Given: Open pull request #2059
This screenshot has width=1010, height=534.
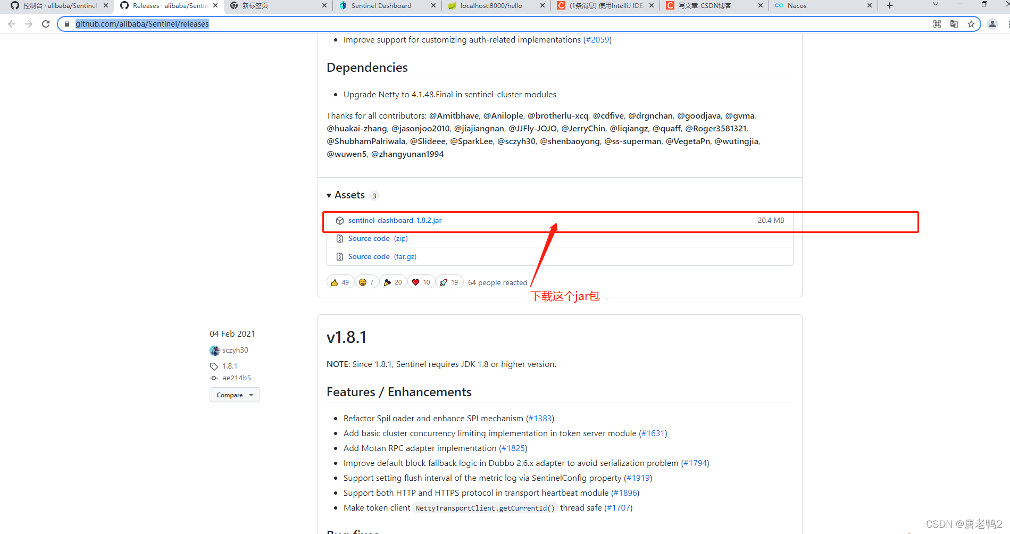Looking at the screenshot, I should click(x=598, y=40).
